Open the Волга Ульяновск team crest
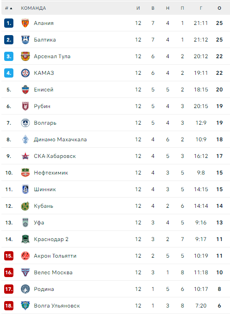 pyautogui.click(x=25, y=306)
